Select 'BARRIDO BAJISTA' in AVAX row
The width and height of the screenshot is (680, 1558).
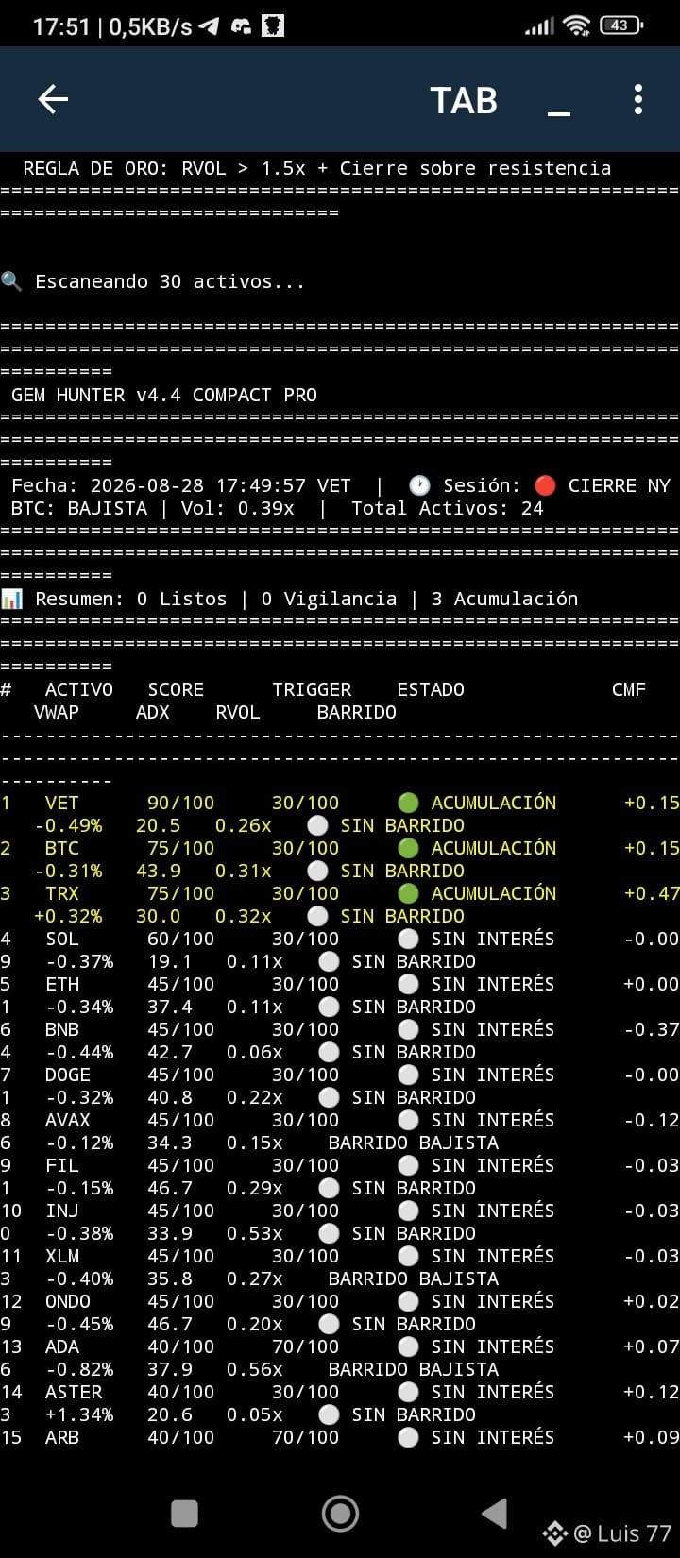[x=414, y=1143]
